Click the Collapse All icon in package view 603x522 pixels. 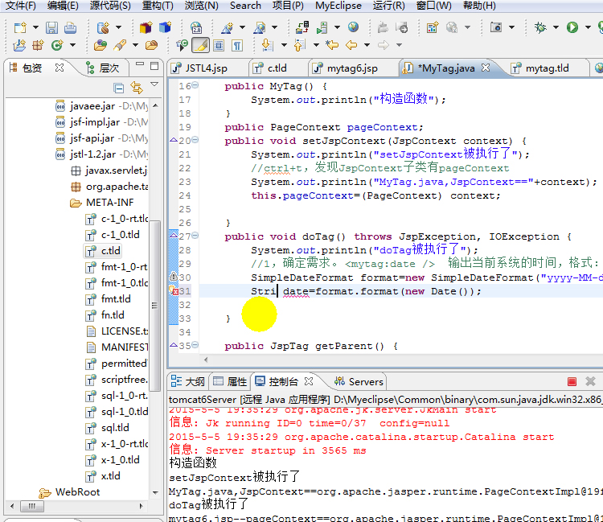[119, 88]
